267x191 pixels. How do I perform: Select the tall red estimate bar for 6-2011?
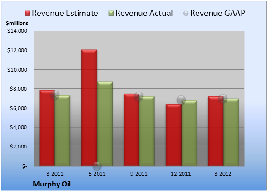[89, 108]
